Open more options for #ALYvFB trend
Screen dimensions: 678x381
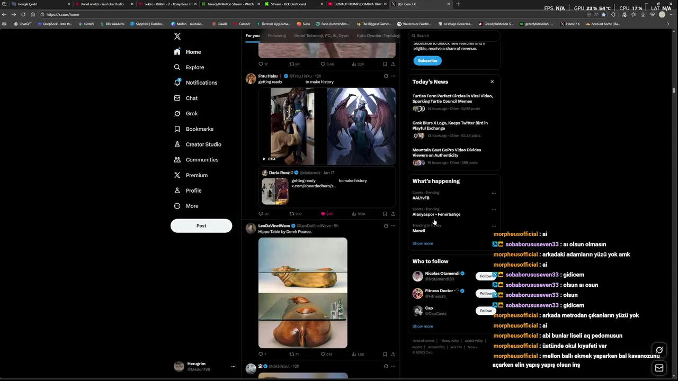click(x=494, y=193)
